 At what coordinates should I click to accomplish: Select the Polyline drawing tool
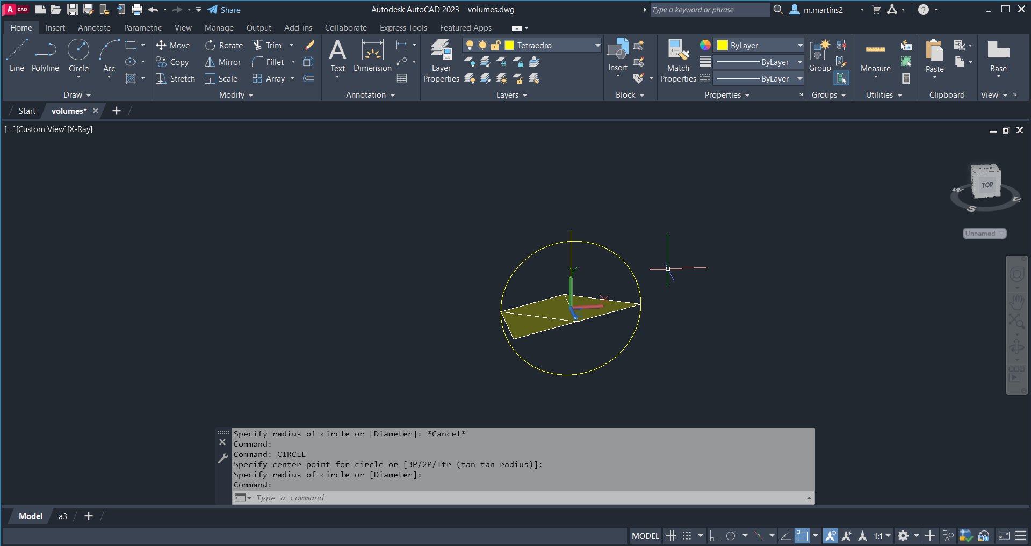[x=45, y=56]
